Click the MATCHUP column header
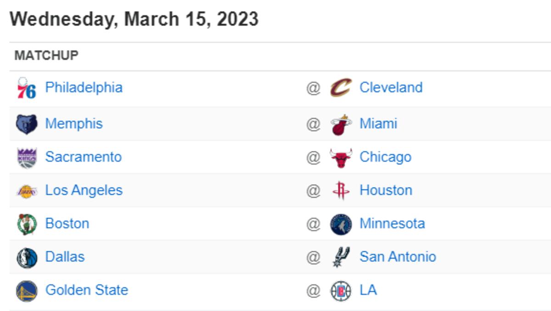The image size is (551, 311). tap(46, 56)
